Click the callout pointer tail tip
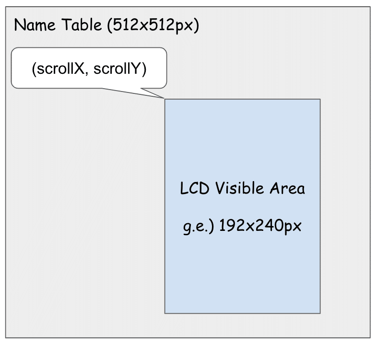Screen dimensions: 376x343 pos(164,99)
